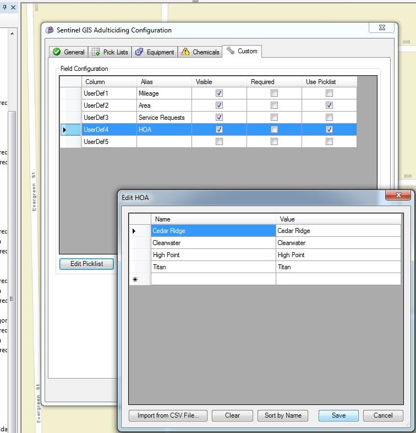Click the empty alias cell for UserDef5
This screenshot has width=416, height=433.
(x=164, y=142)
